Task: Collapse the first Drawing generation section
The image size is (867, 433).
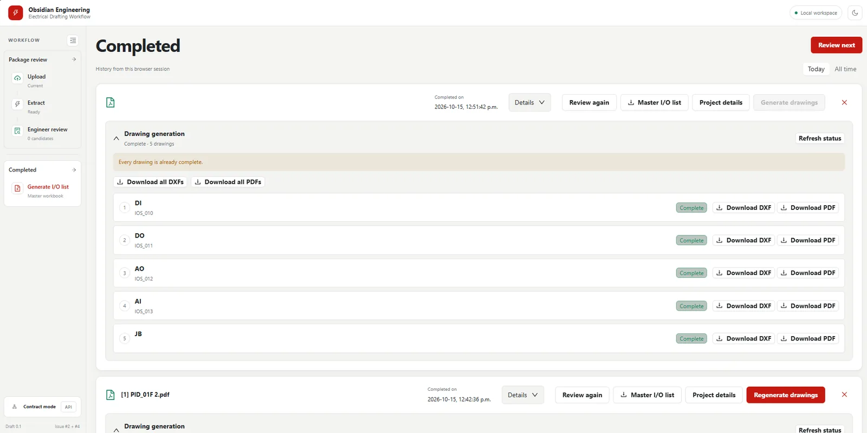Action: [117, 139]
